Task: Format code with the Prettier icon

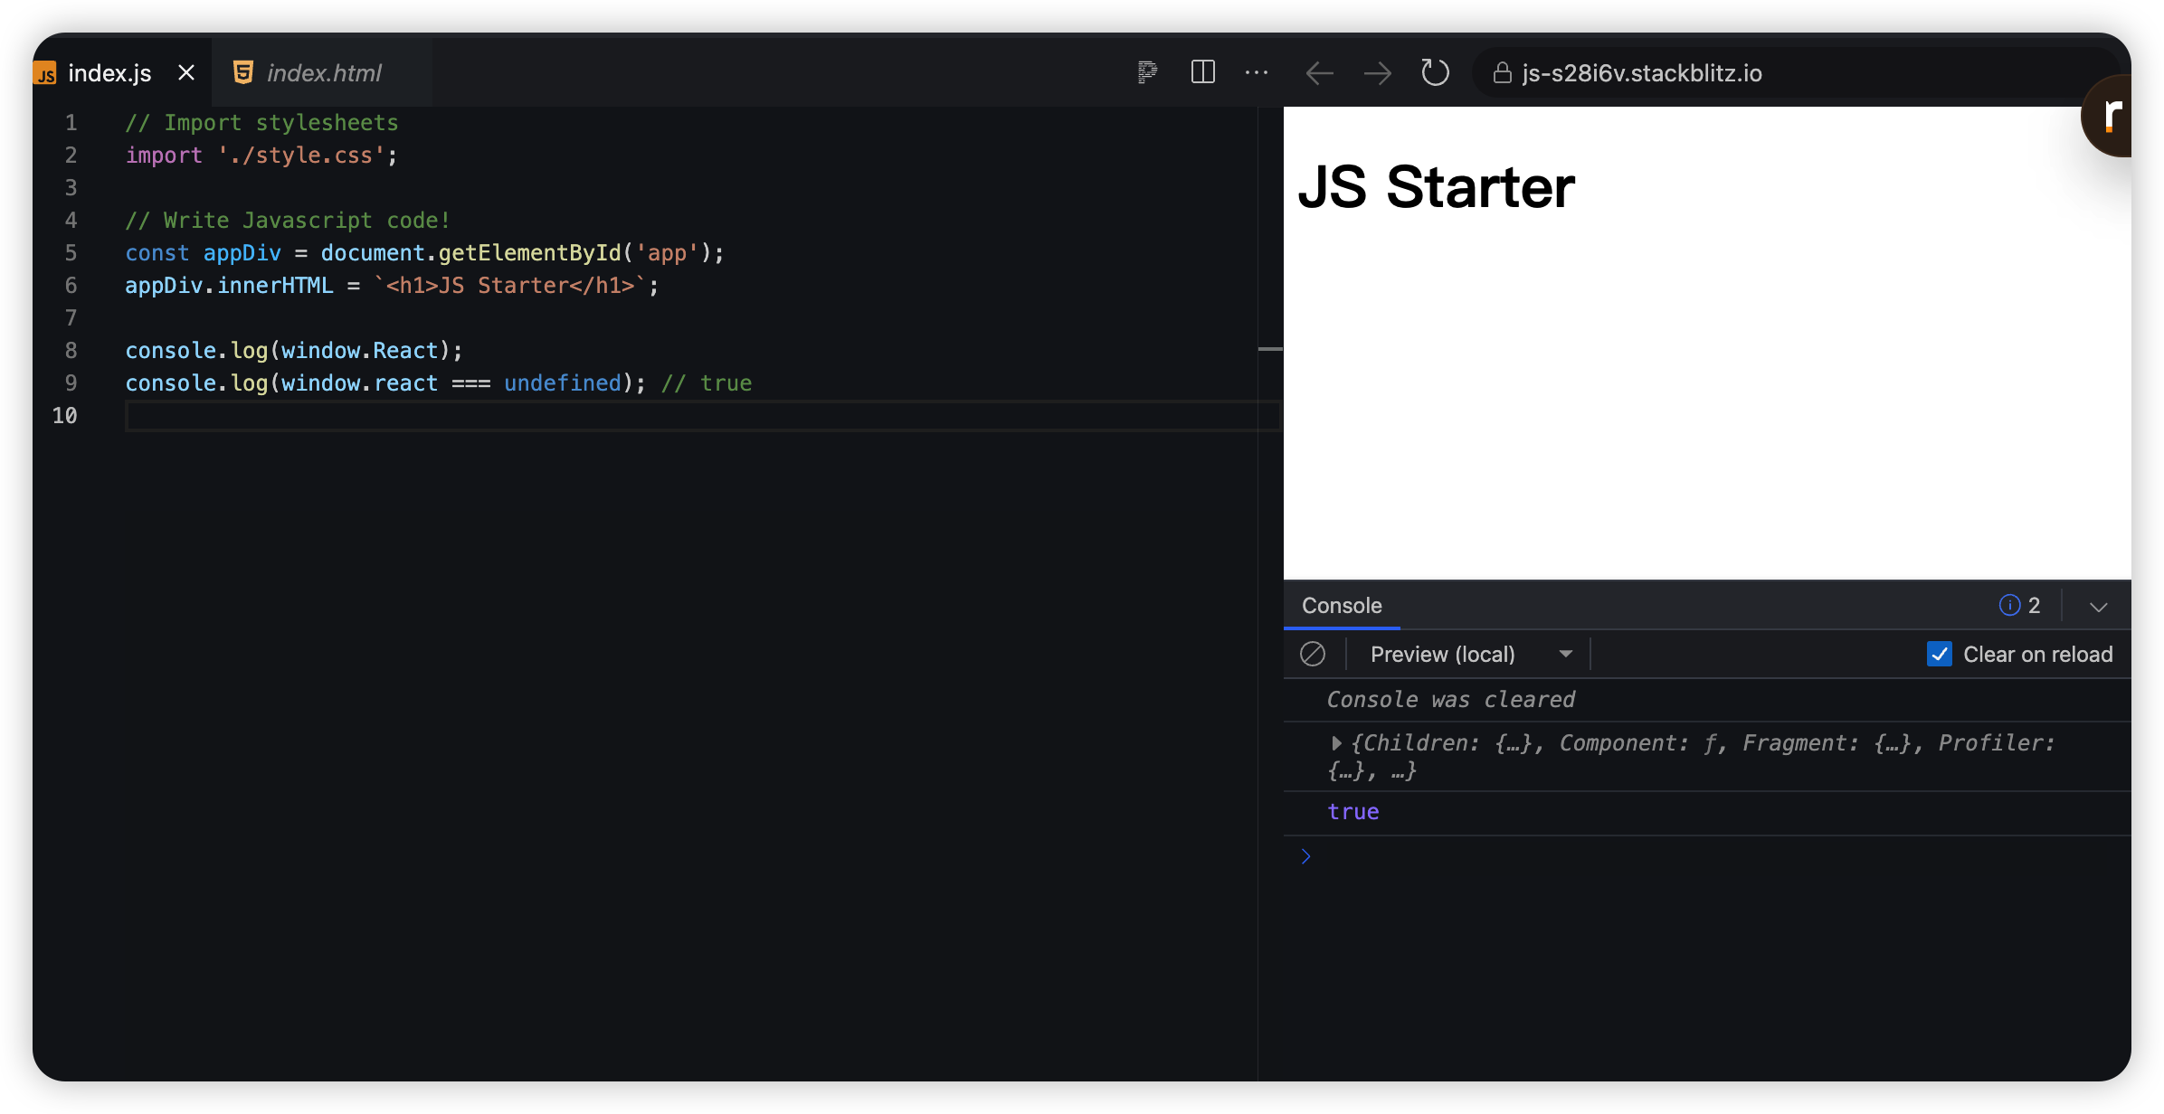Action: pos(1146,72)
